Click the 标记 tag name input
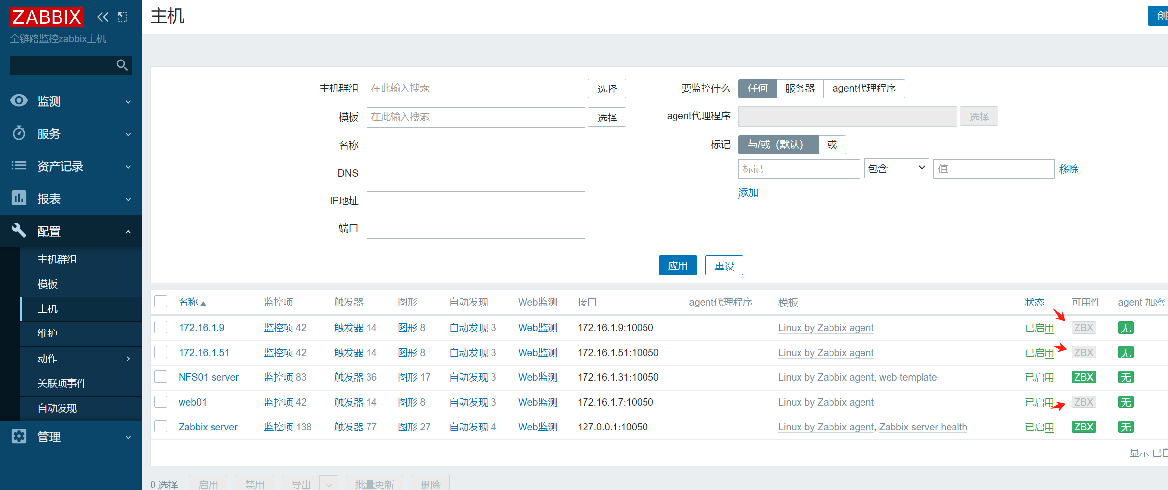 tap(799, 169)
